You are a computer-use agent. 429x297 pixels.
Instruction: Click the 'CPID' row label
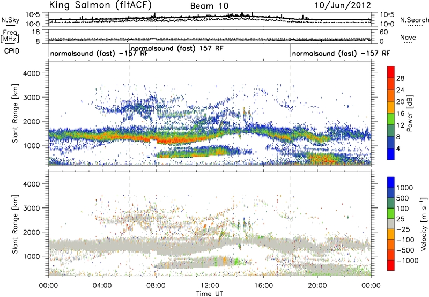pos(12,51)
